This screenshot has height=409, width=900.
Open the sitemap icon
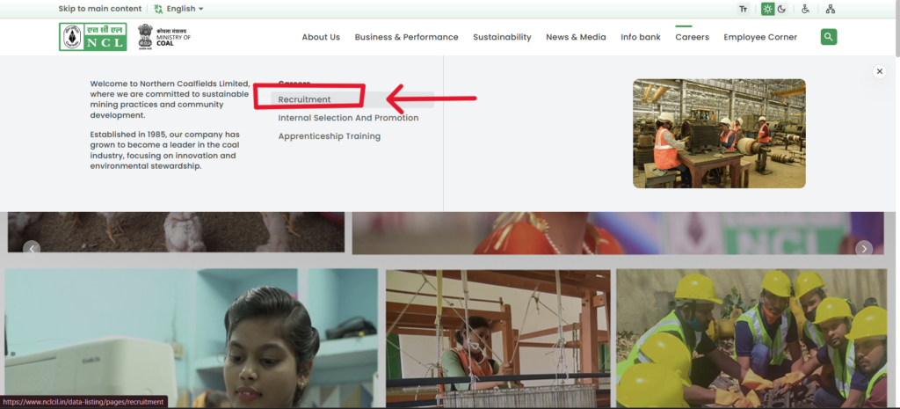click(x=831, y=9)
